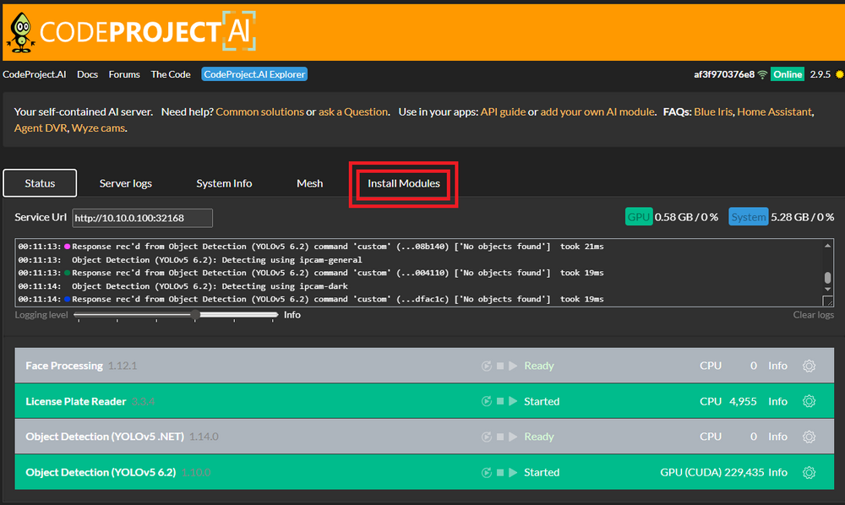
Task: Launch CodeProject.AI Explorer button
Action: (254, 74)
